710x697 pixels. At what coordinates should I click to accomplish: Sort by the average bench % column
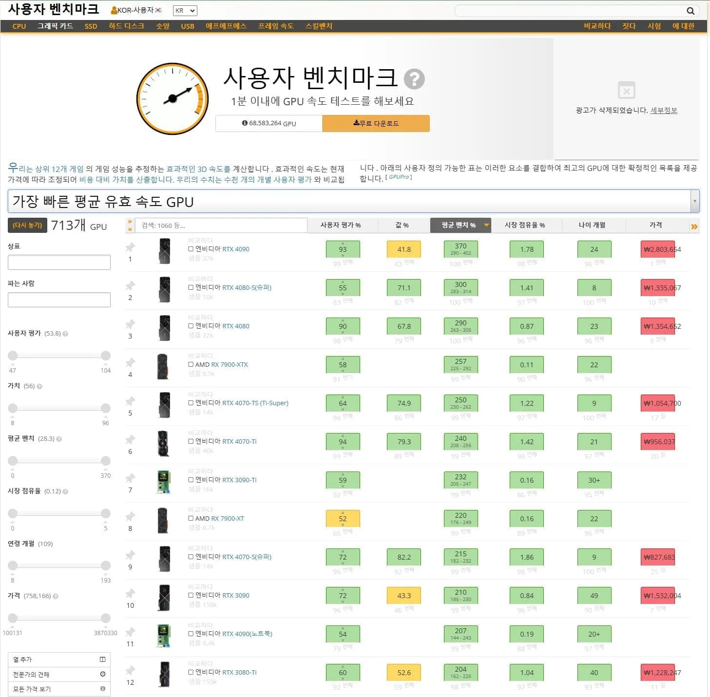coord(461,225)
